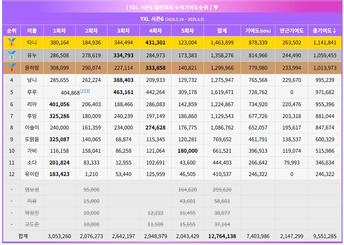This screenshot has width=344, height=245.
Task: Click the bronze medal icon for 윤하랑
Action: coord(11,68)
